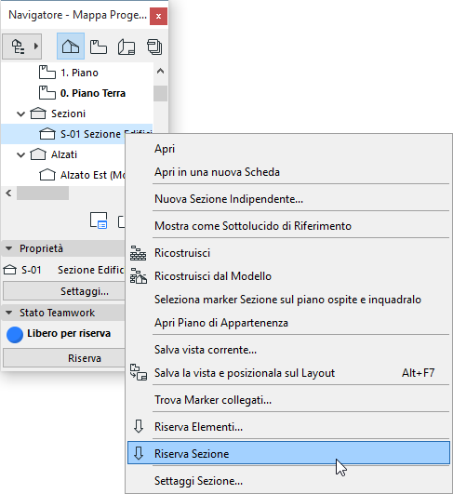Image resolution: width=453 pixels, height=494 pixels.
Task: Click Sezione Edificio name field in Proprietà
Action: (x=91, y=270)
